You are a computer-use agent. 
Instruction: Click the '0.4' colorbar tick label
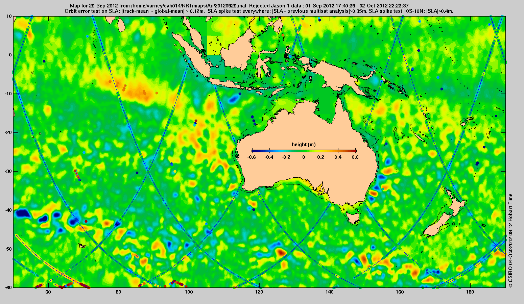[339, 157]
